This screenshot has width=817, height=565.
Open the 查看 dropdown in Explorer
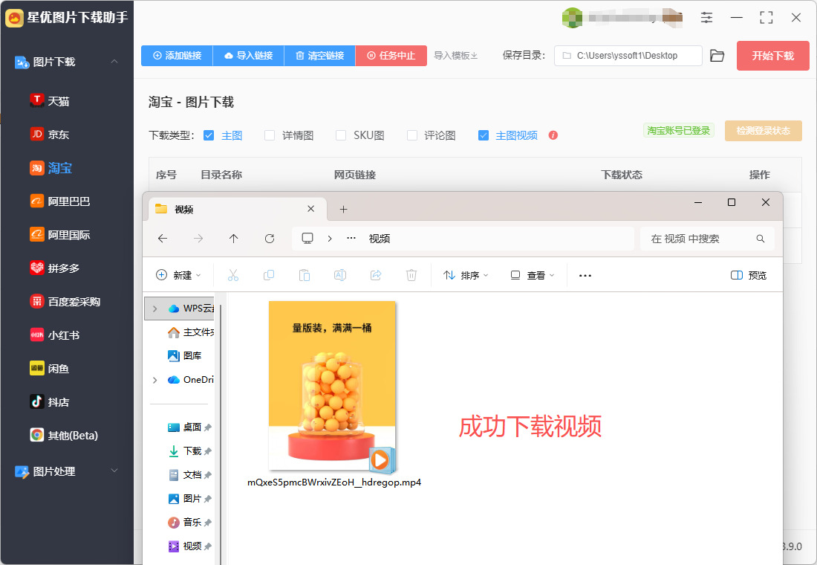tap(532, 275)
